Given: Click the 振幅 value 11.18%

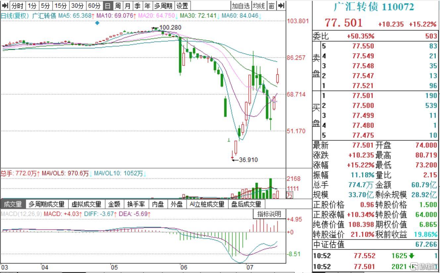Looking at the screenshot, I should click(x=363, y=175).
